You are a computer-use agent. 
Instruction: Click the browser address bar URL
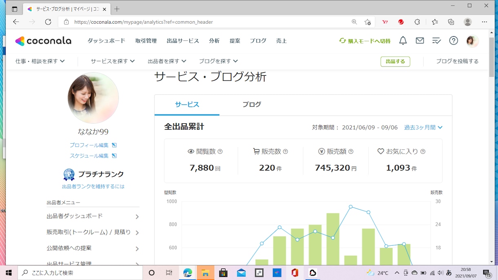coord(143,22)
